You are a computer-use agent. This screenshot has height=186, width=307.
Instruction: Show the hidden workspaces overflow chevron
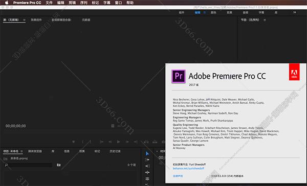tap(295, 12)
